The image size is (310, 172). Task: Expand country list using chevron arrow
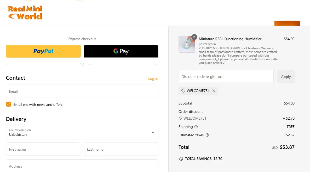click(153, 132)
